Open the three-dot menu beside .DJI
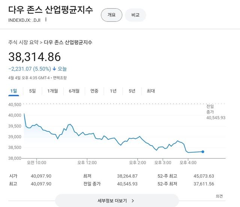This screenshot has height=207, width=240. coord(46,20)
